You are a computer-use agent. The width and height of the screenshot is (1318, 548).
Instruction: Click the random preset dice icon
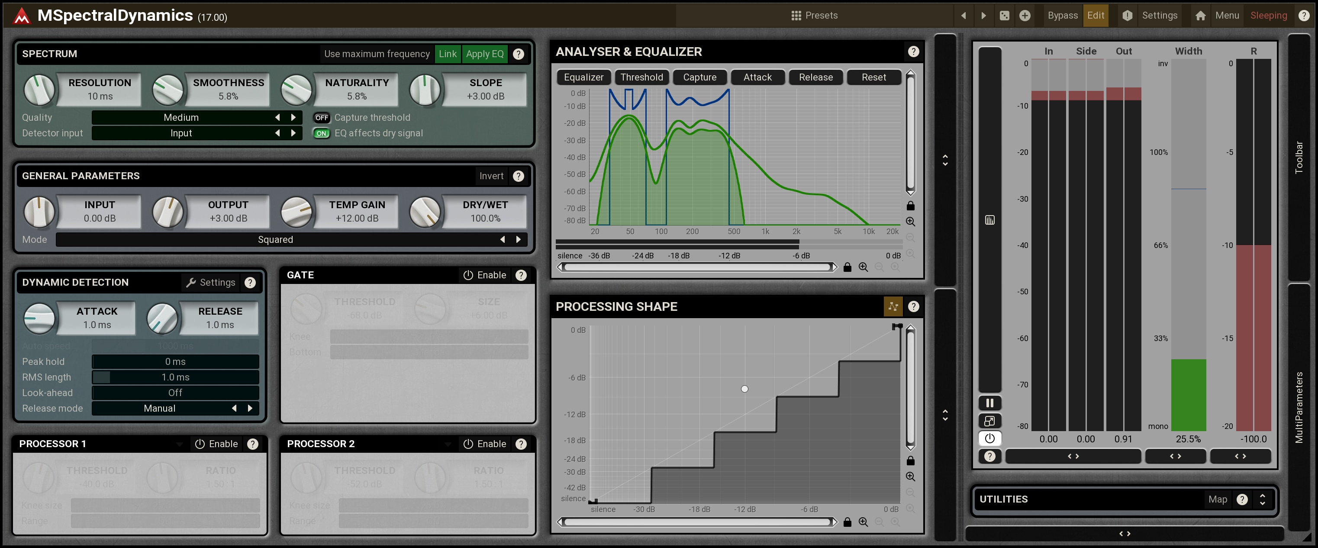pos(1004,15)
